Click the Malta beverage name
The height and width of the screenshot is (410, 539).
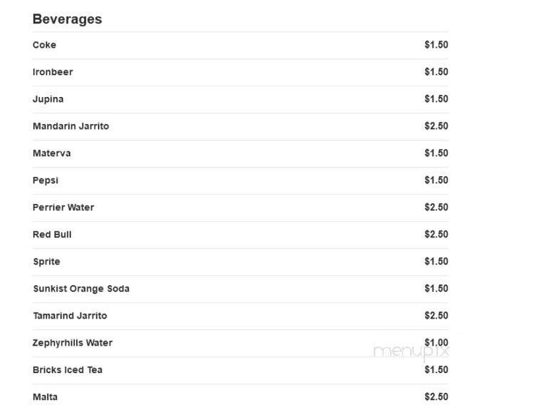coord(45,397)
